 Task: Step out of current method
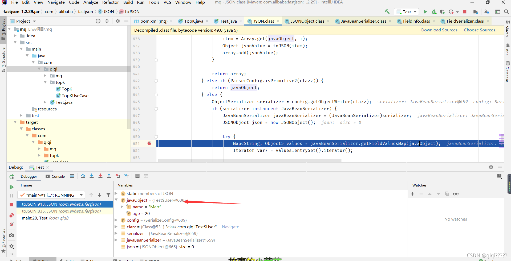tap(109, 176)
